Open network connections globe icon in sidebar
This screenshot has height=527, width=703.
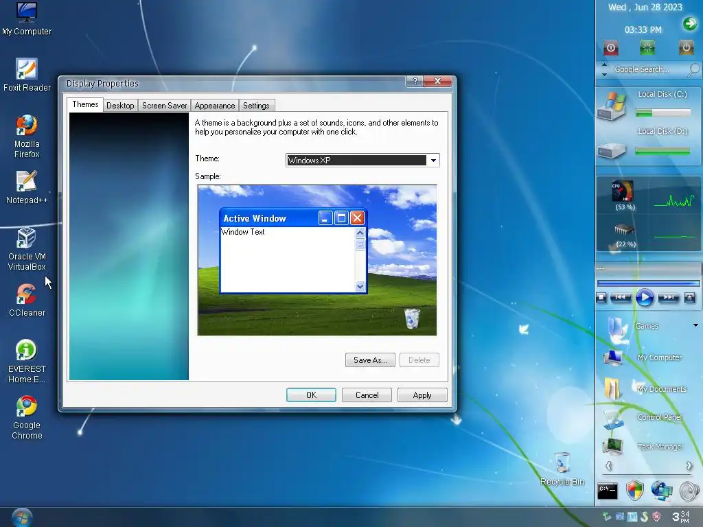pos(662,491)
